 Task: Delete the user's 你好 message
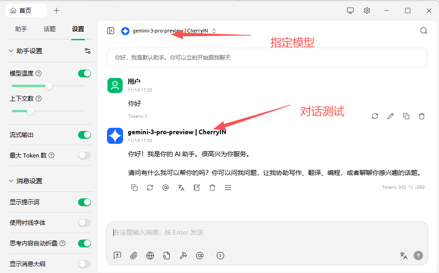click(422, 116)
